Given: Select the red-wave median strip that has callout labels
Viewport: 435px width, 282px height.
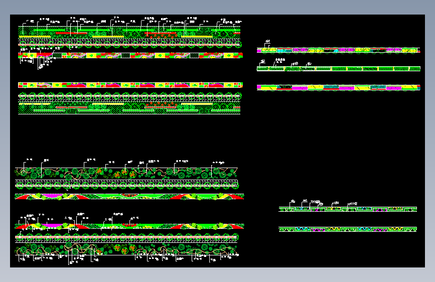Looking at the screenshot, I should pyautogui.click(x=129, y=226).
